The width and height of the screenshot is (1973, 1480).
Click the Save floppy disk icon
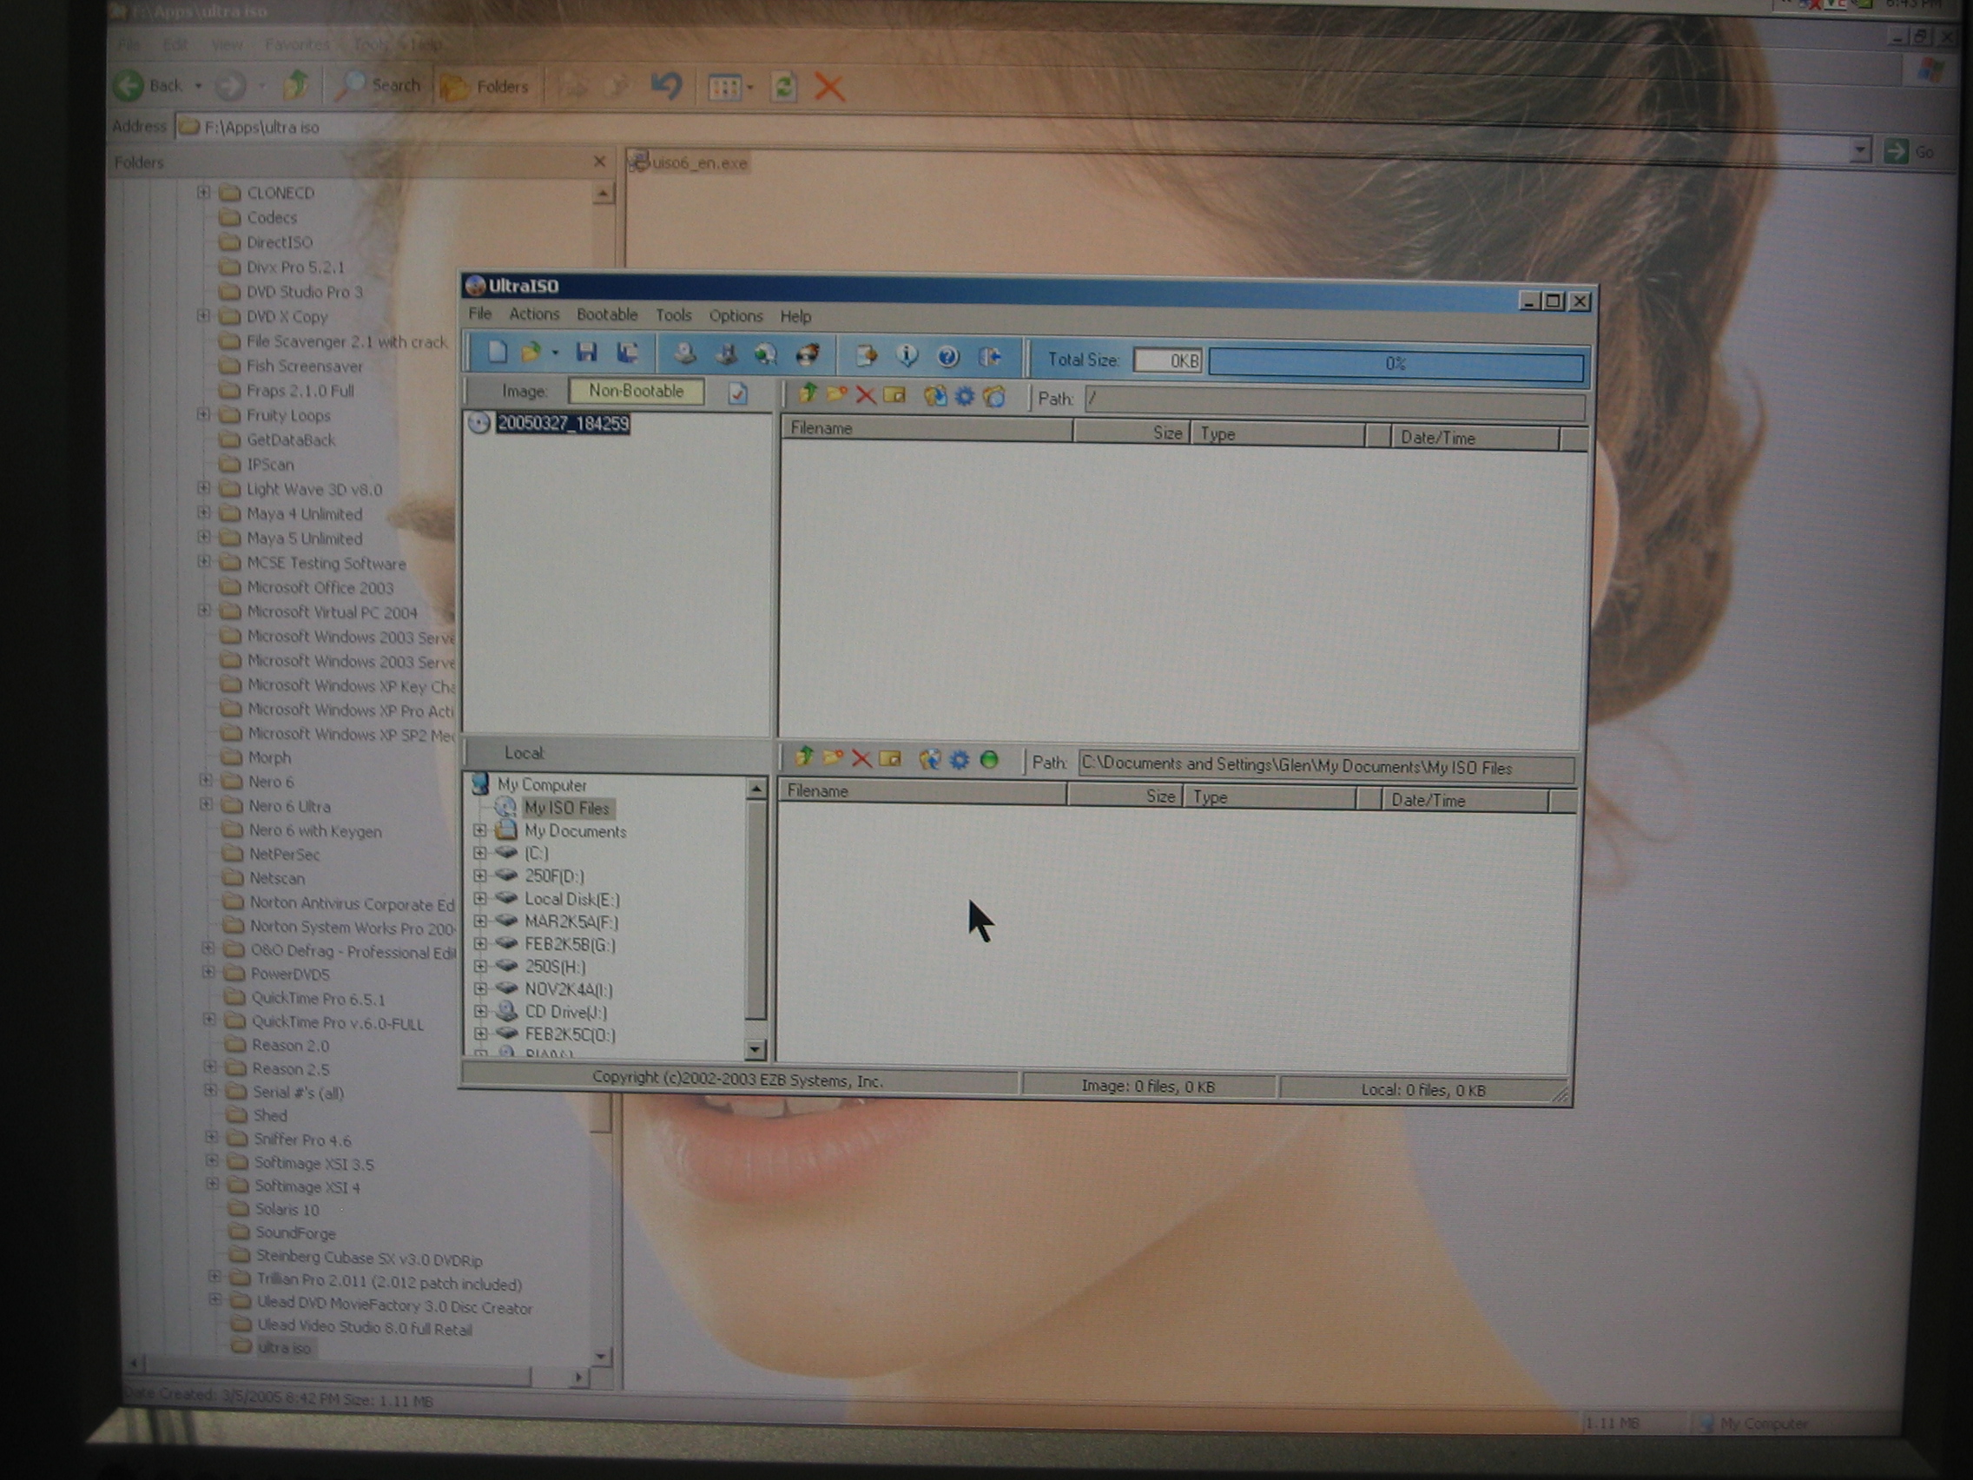coord(586,353)
